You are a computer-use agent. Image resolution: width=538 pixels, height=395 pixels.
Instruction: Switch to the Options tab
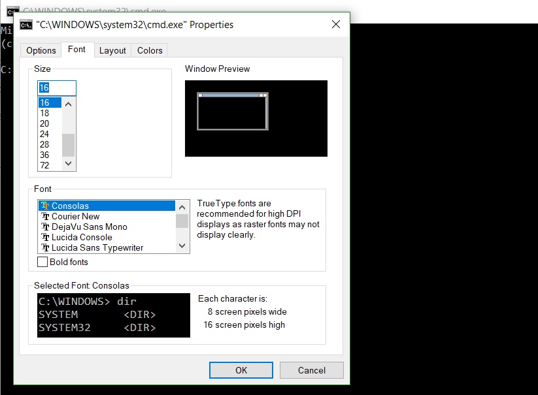point(41,50)
